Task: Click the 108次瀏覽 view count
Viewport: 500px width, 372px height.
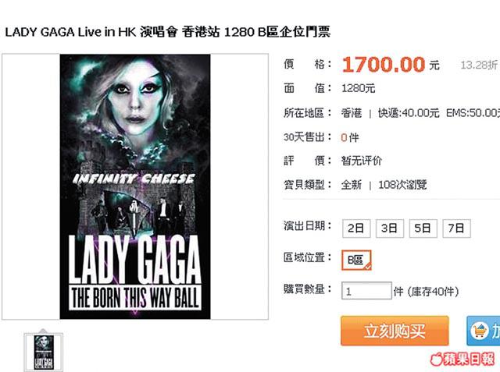Action: 402,185
